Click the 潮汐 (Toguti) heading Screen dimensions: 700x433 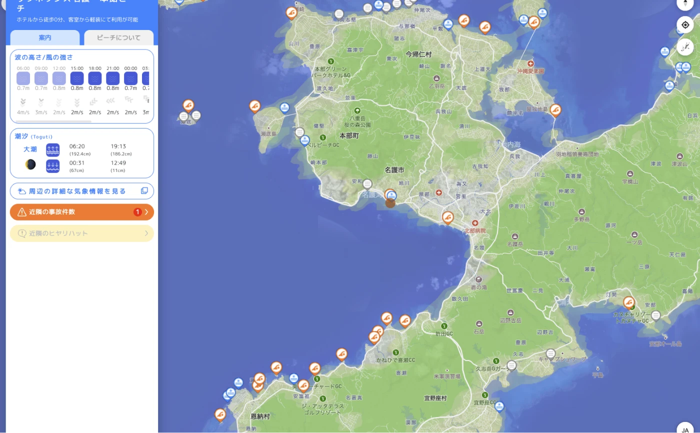33,136
